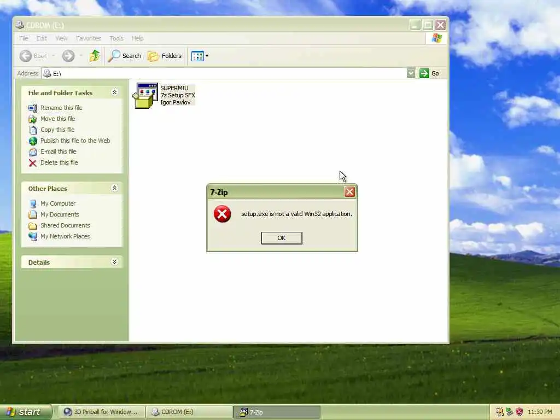560x420 pixels.
Task: Collapse File and Folder Tasks panel
Action: pos(114,92)
